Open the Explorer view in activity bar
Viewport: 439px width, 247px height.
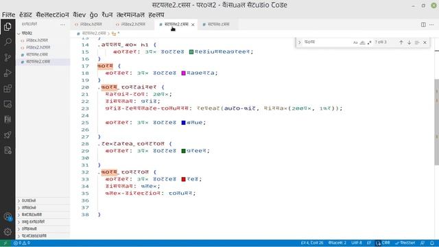[8, 27]
